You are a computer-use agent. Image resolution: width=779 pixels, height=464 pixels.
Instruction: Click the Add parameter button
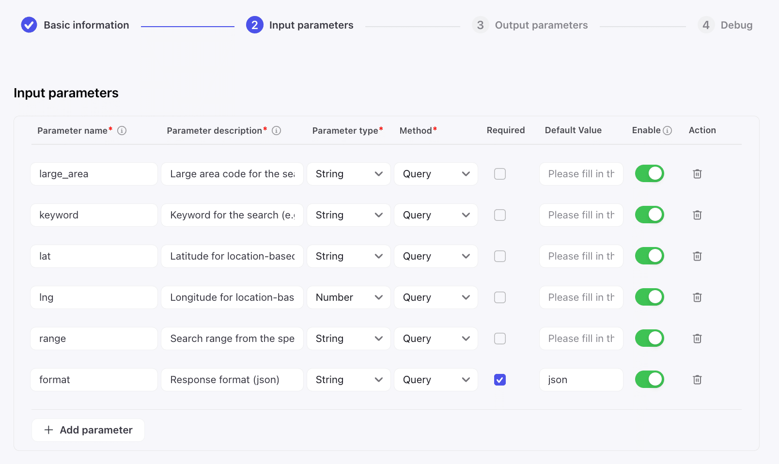(x=88, y=430)
